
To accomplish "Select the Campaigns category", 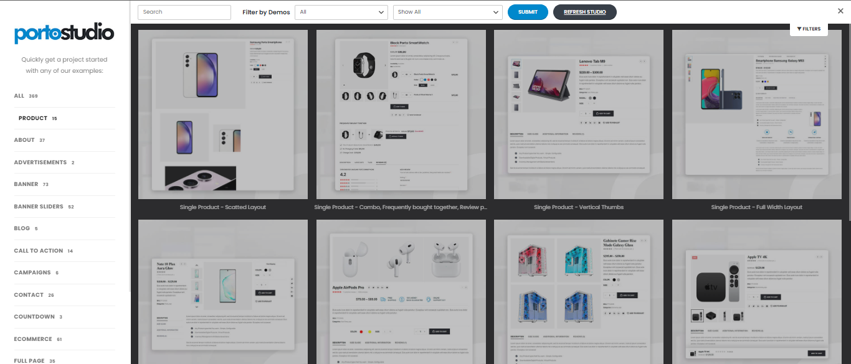I will coord(36,273).
